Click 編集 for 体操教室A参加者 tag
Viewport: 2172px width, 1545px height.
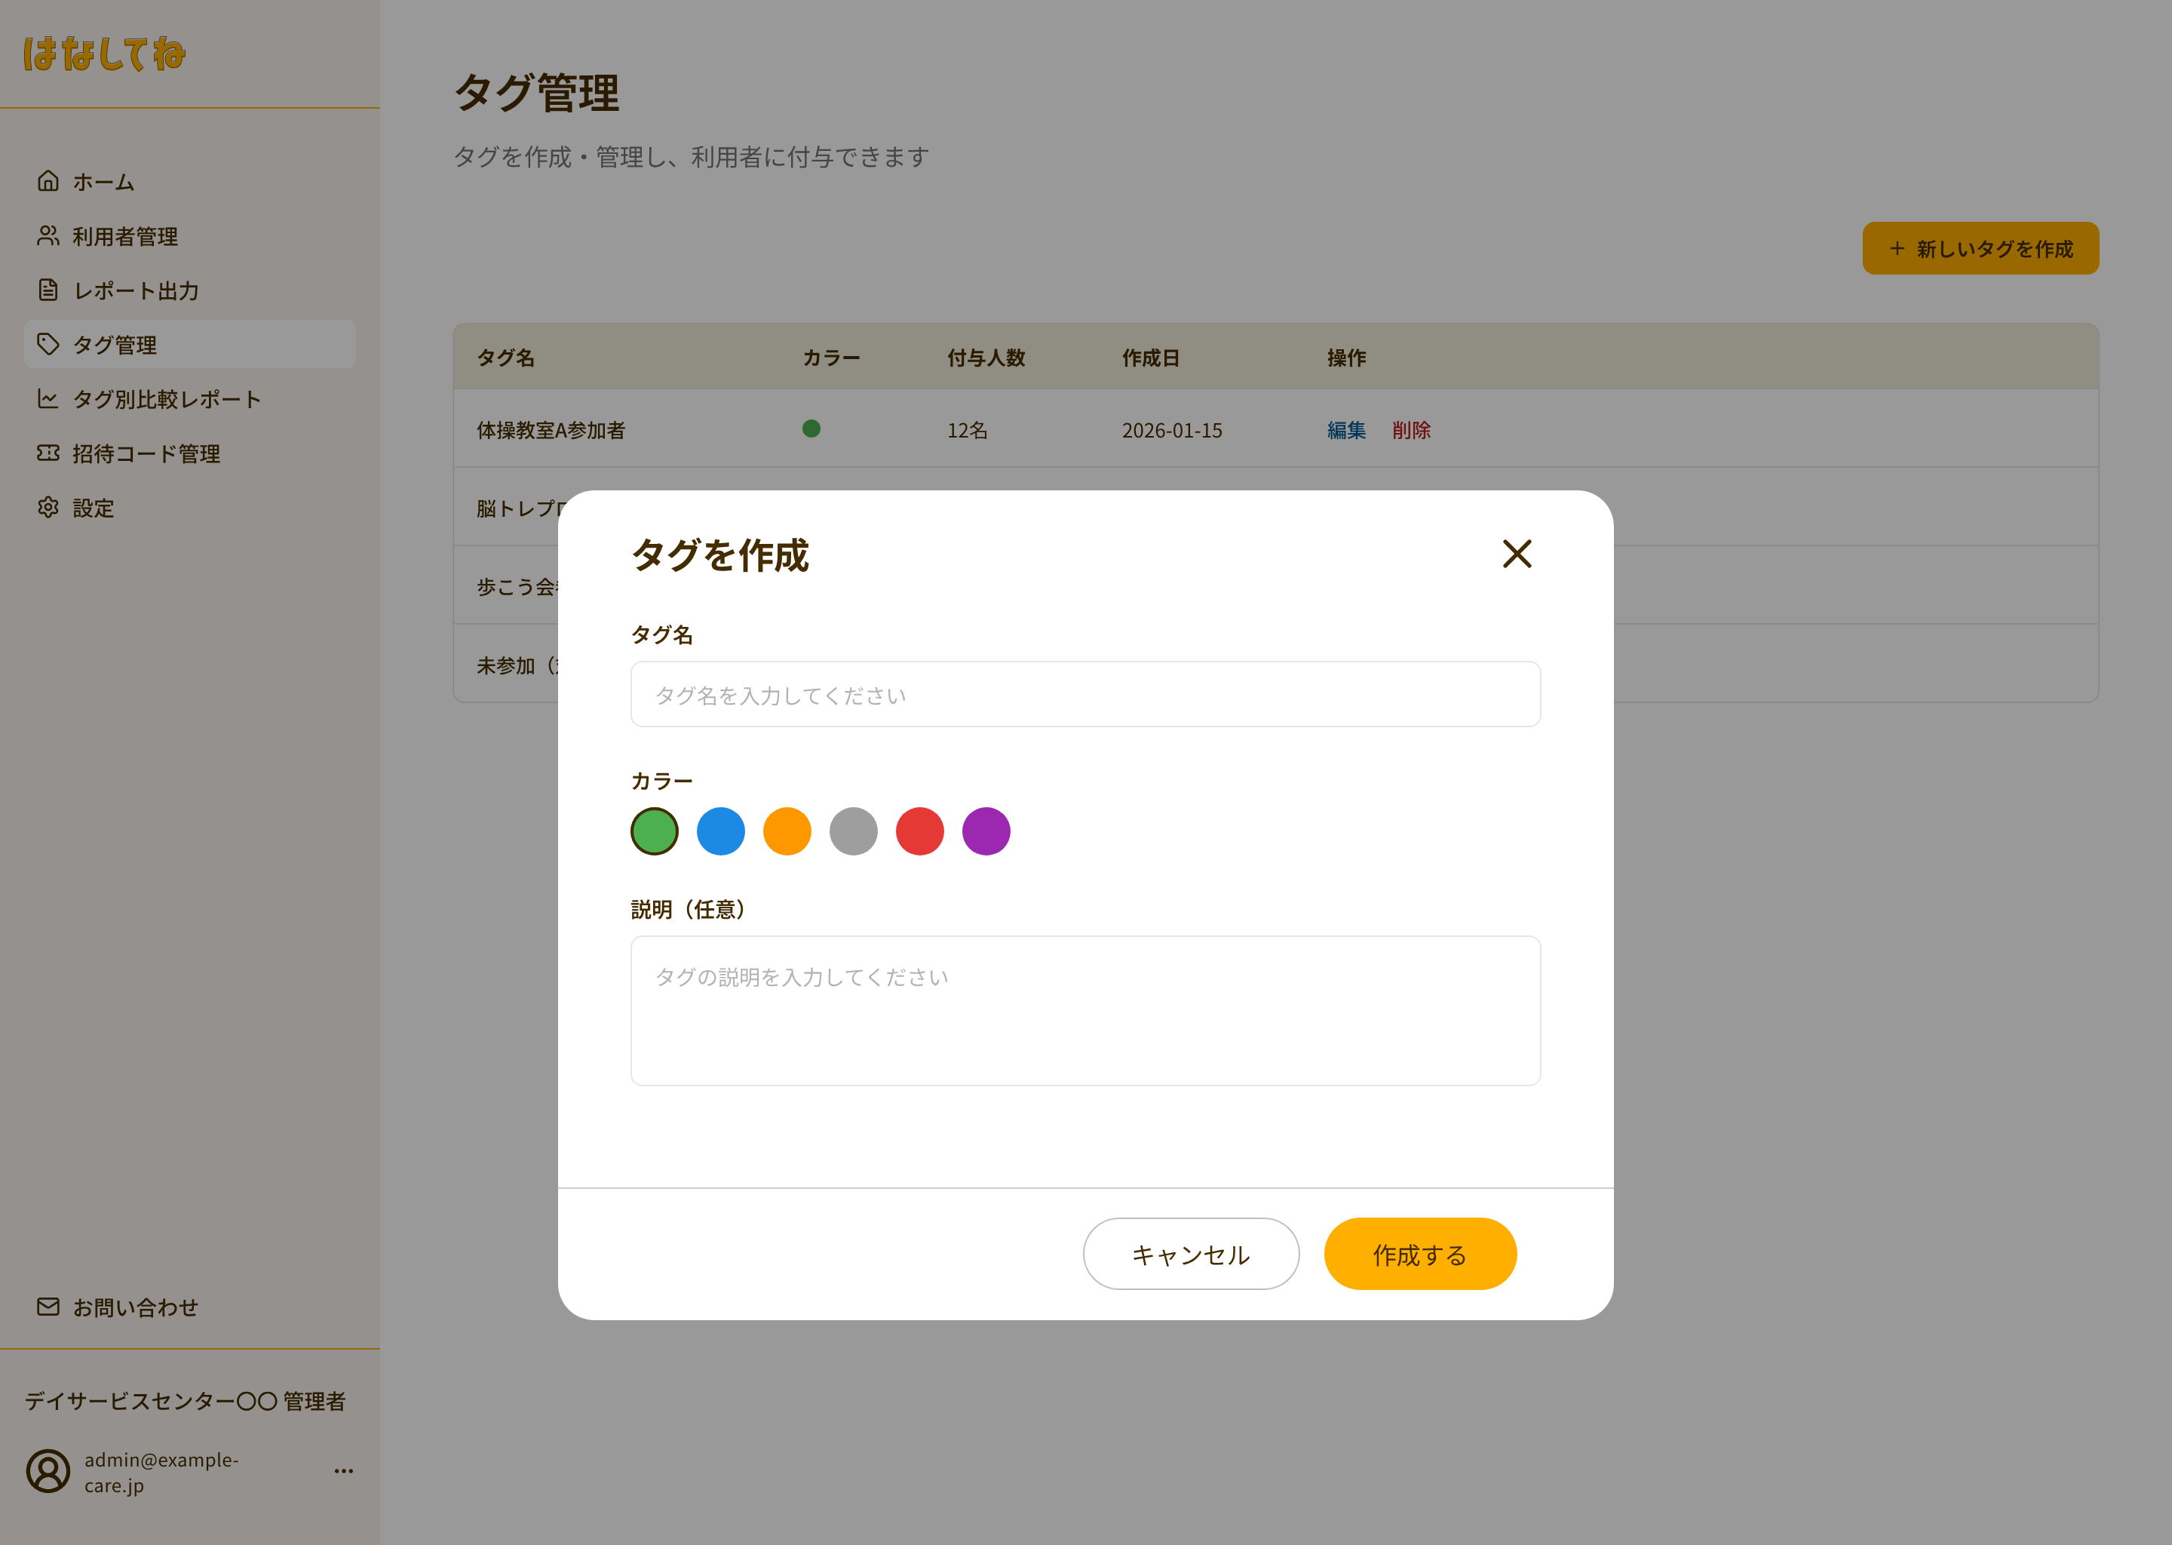point(1345,430)
